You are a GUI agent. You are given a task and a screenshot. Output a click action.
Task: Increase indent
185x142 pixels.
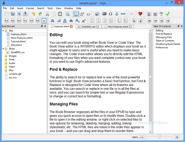click(140, 21)
